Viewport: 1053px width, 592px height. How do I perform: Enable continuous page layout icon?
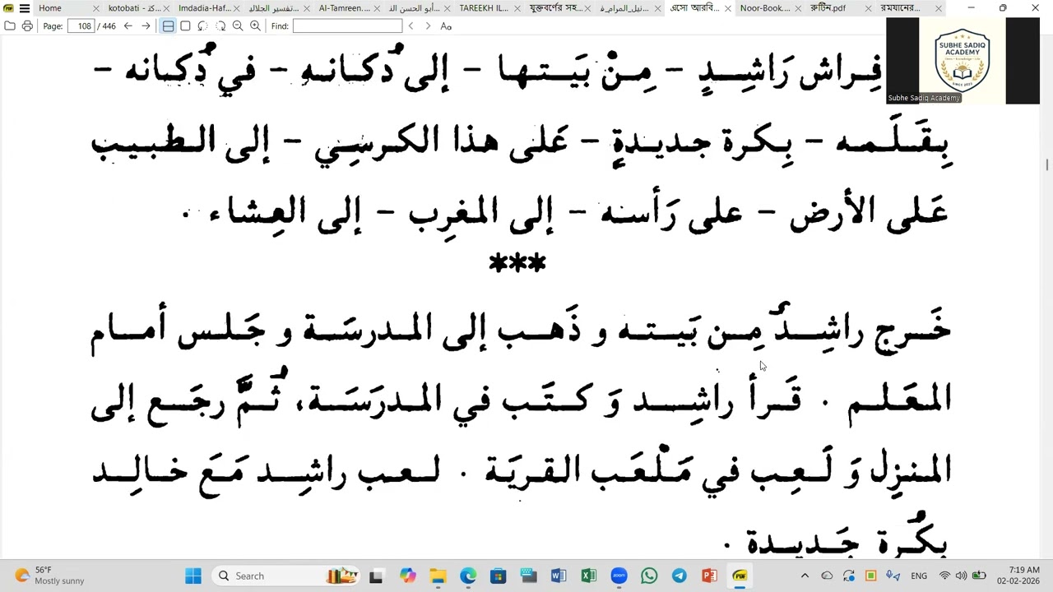168,26
